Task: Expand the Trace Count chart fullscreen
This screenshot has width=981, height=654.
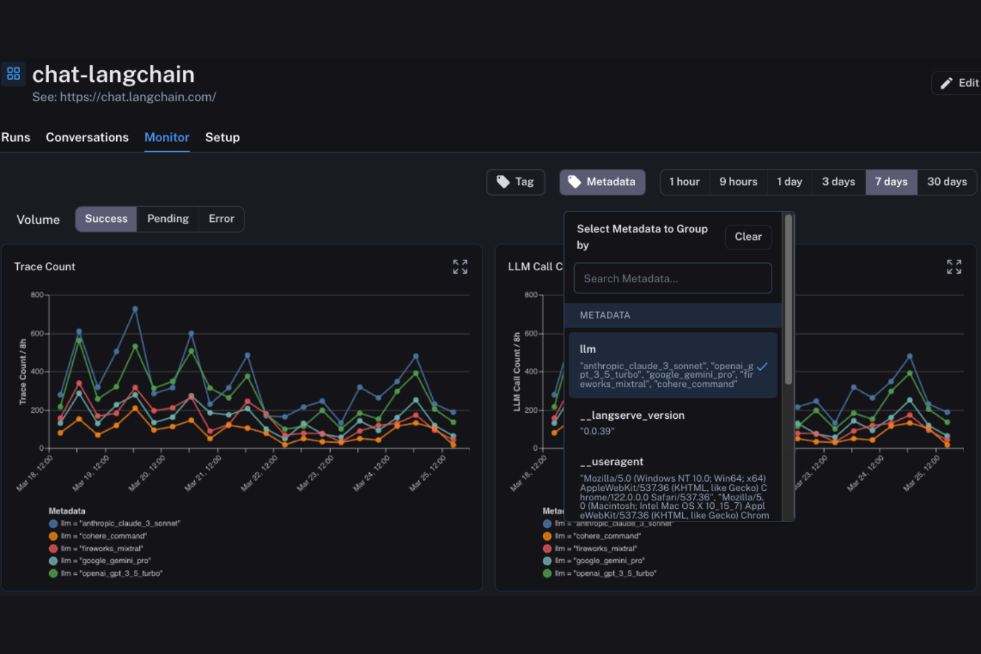Action: (x=460, y=267)
